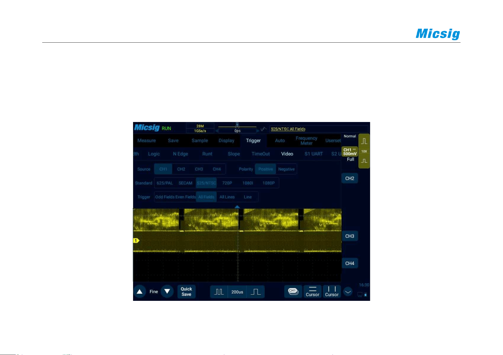503x355 pixels.
Task: Trigger on Even Fields
Action: [x=186, y=197]
